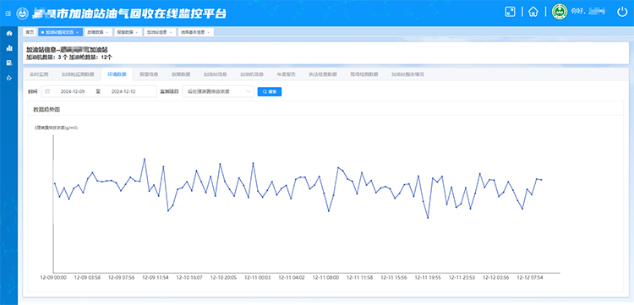634x305 pixels.
Task: Open the 现场检测数据 tab
Action: tap(363, 74)
